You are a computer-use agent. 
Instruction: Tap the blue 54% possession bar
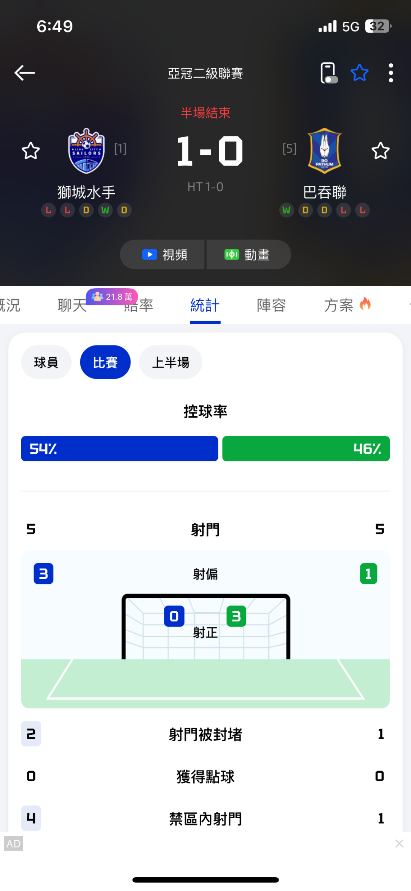coord(119,449)
